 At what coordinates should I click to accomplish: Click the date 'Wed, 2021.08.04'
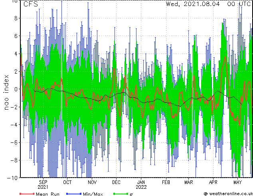(193, 4)
